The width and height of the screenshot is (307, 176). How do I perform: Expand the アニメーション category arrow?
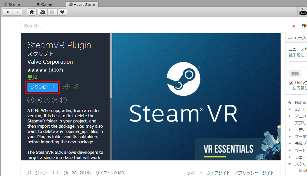(x=290, y=116)
